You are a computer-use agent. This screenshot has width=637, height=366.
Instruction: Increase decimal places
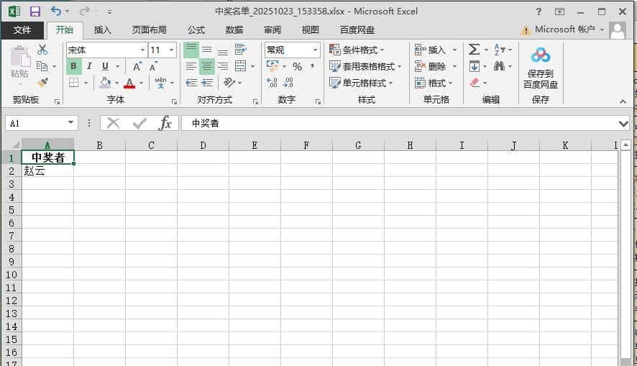tap(272, 83)
